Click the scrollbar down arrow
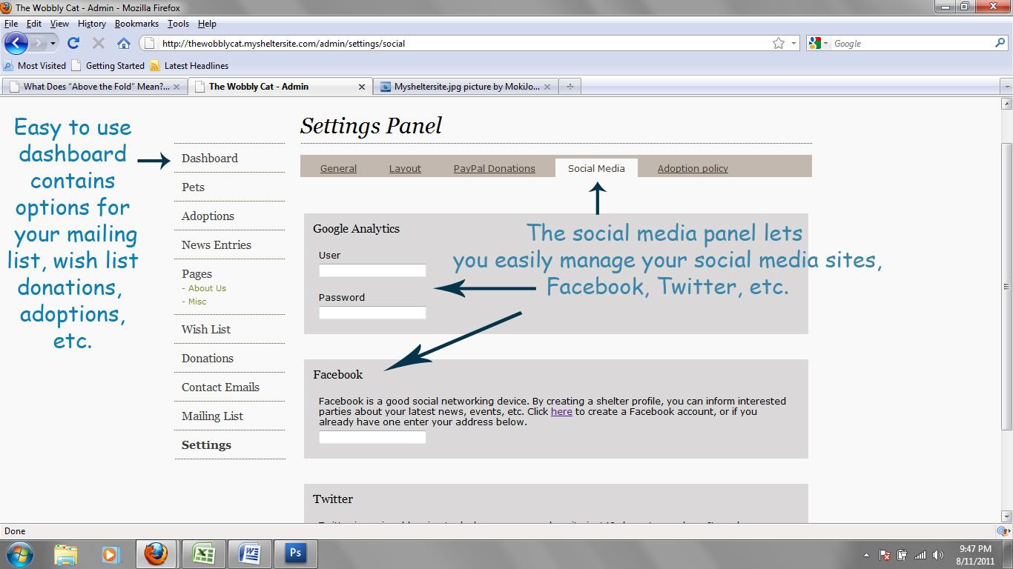The width and height of the screenshot is (1013, 569). pos(1006,516)
